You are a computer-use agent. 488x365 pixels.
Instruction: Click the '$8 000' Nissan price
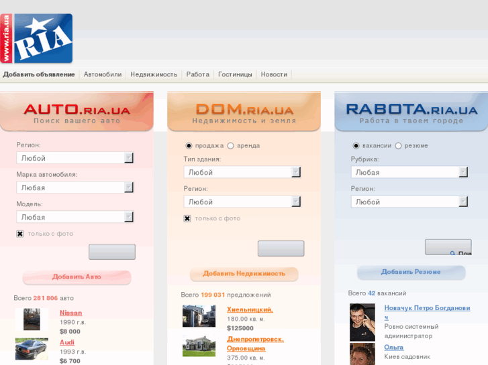pyautogui.click(x=70, y=332)
